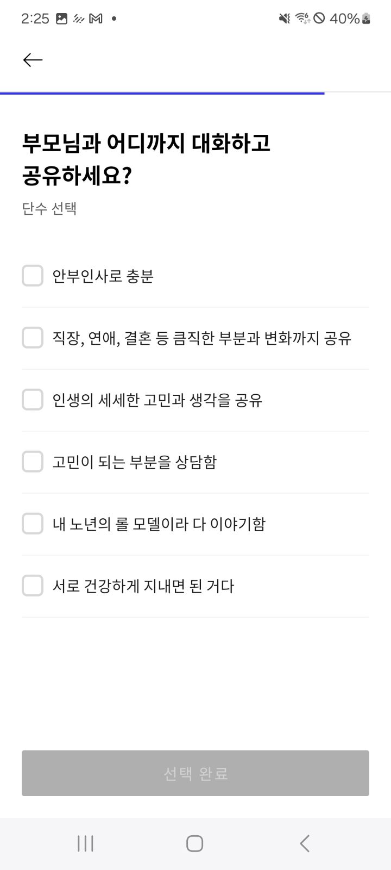391x870 pixels.
Task: Open recent apps from navigation bar
Action: click(x=85, y=843)
